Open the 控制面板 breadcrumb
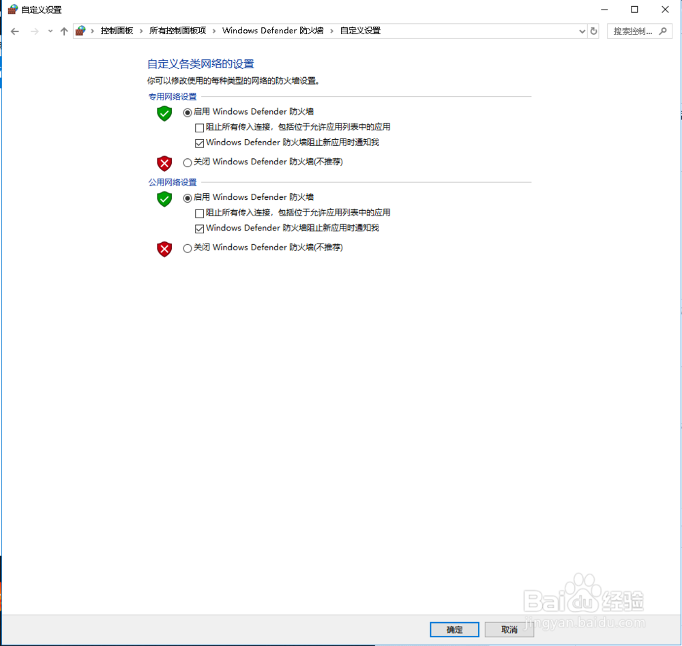 117,31
